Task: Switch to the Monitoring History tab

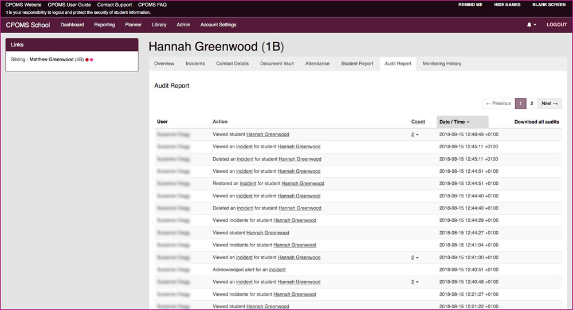Action: 442,63
